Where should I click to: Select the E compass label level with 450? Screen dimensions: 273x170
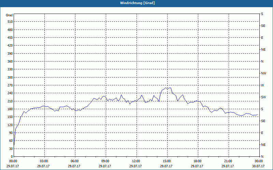pos(262,38)
